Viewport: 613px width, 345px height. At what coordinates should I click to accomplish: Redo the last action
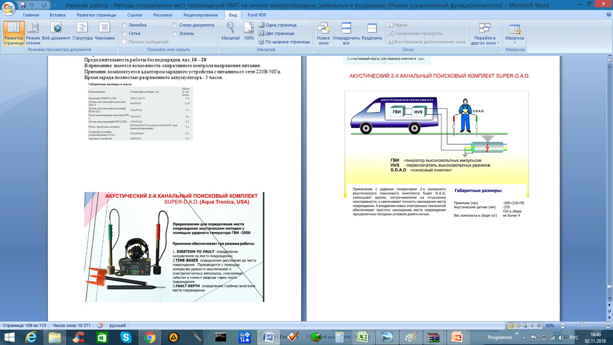click(44, 5)
